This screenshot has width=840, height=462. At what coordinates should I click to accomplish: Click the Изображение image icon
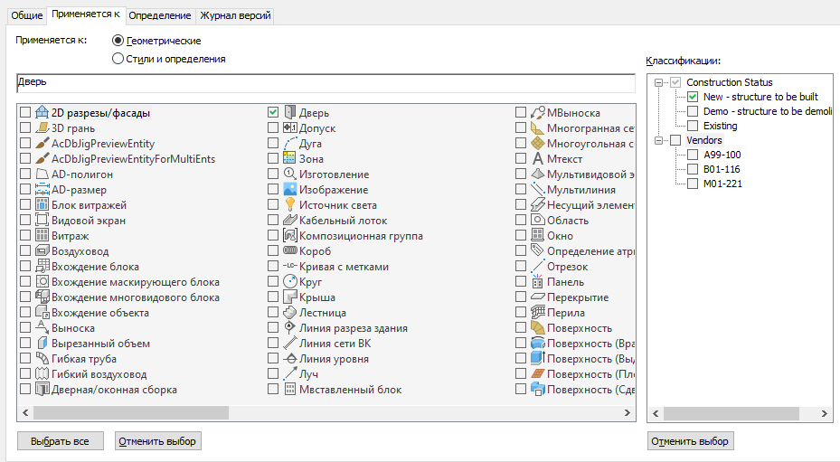290,190
